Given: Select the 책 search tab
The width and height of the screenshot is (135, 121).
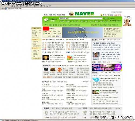Looking at the screenshot, I should click(x=72, y=21).
